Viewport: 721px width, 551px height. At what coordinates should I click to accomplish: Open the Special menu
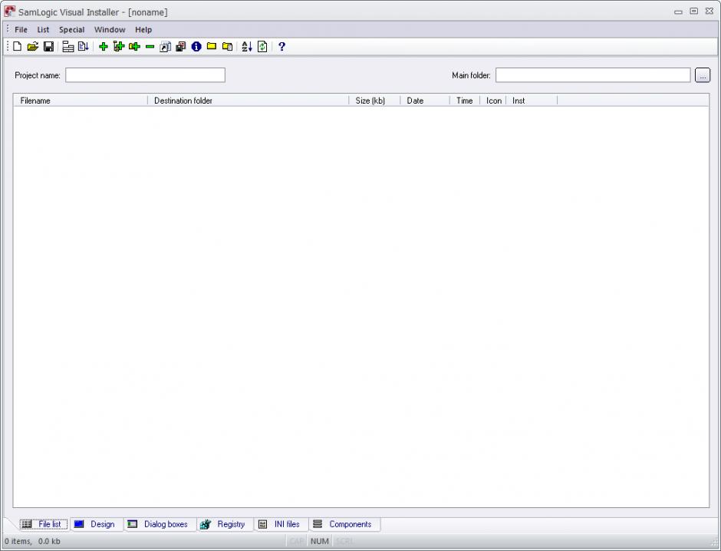[x=72, y=29]
